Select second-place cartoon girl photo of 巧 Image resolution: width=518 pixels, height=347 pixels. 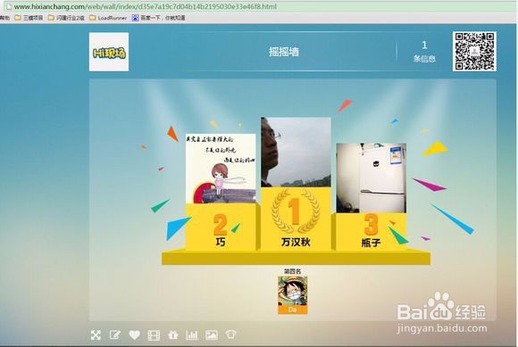[x=221, y=169]
